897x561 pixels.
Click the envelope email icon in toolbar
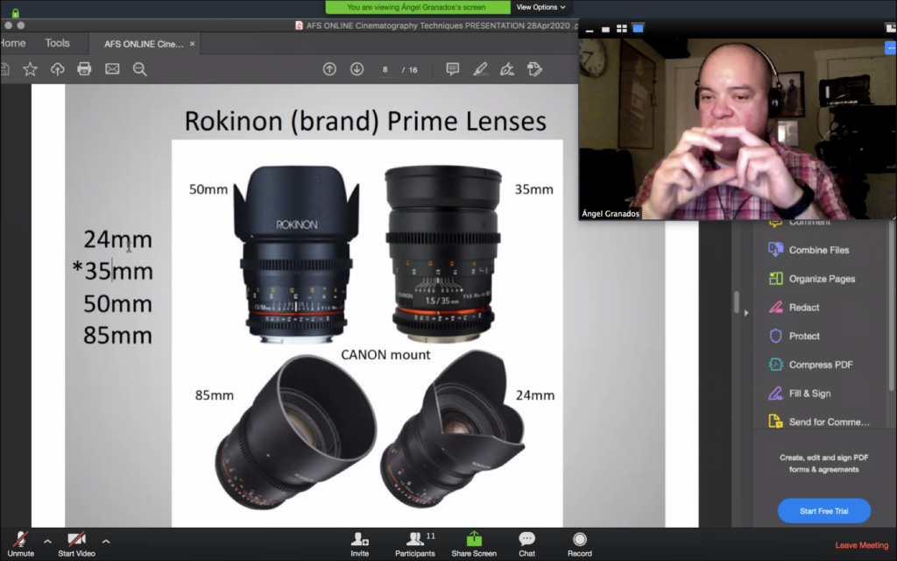click(112, 69)
